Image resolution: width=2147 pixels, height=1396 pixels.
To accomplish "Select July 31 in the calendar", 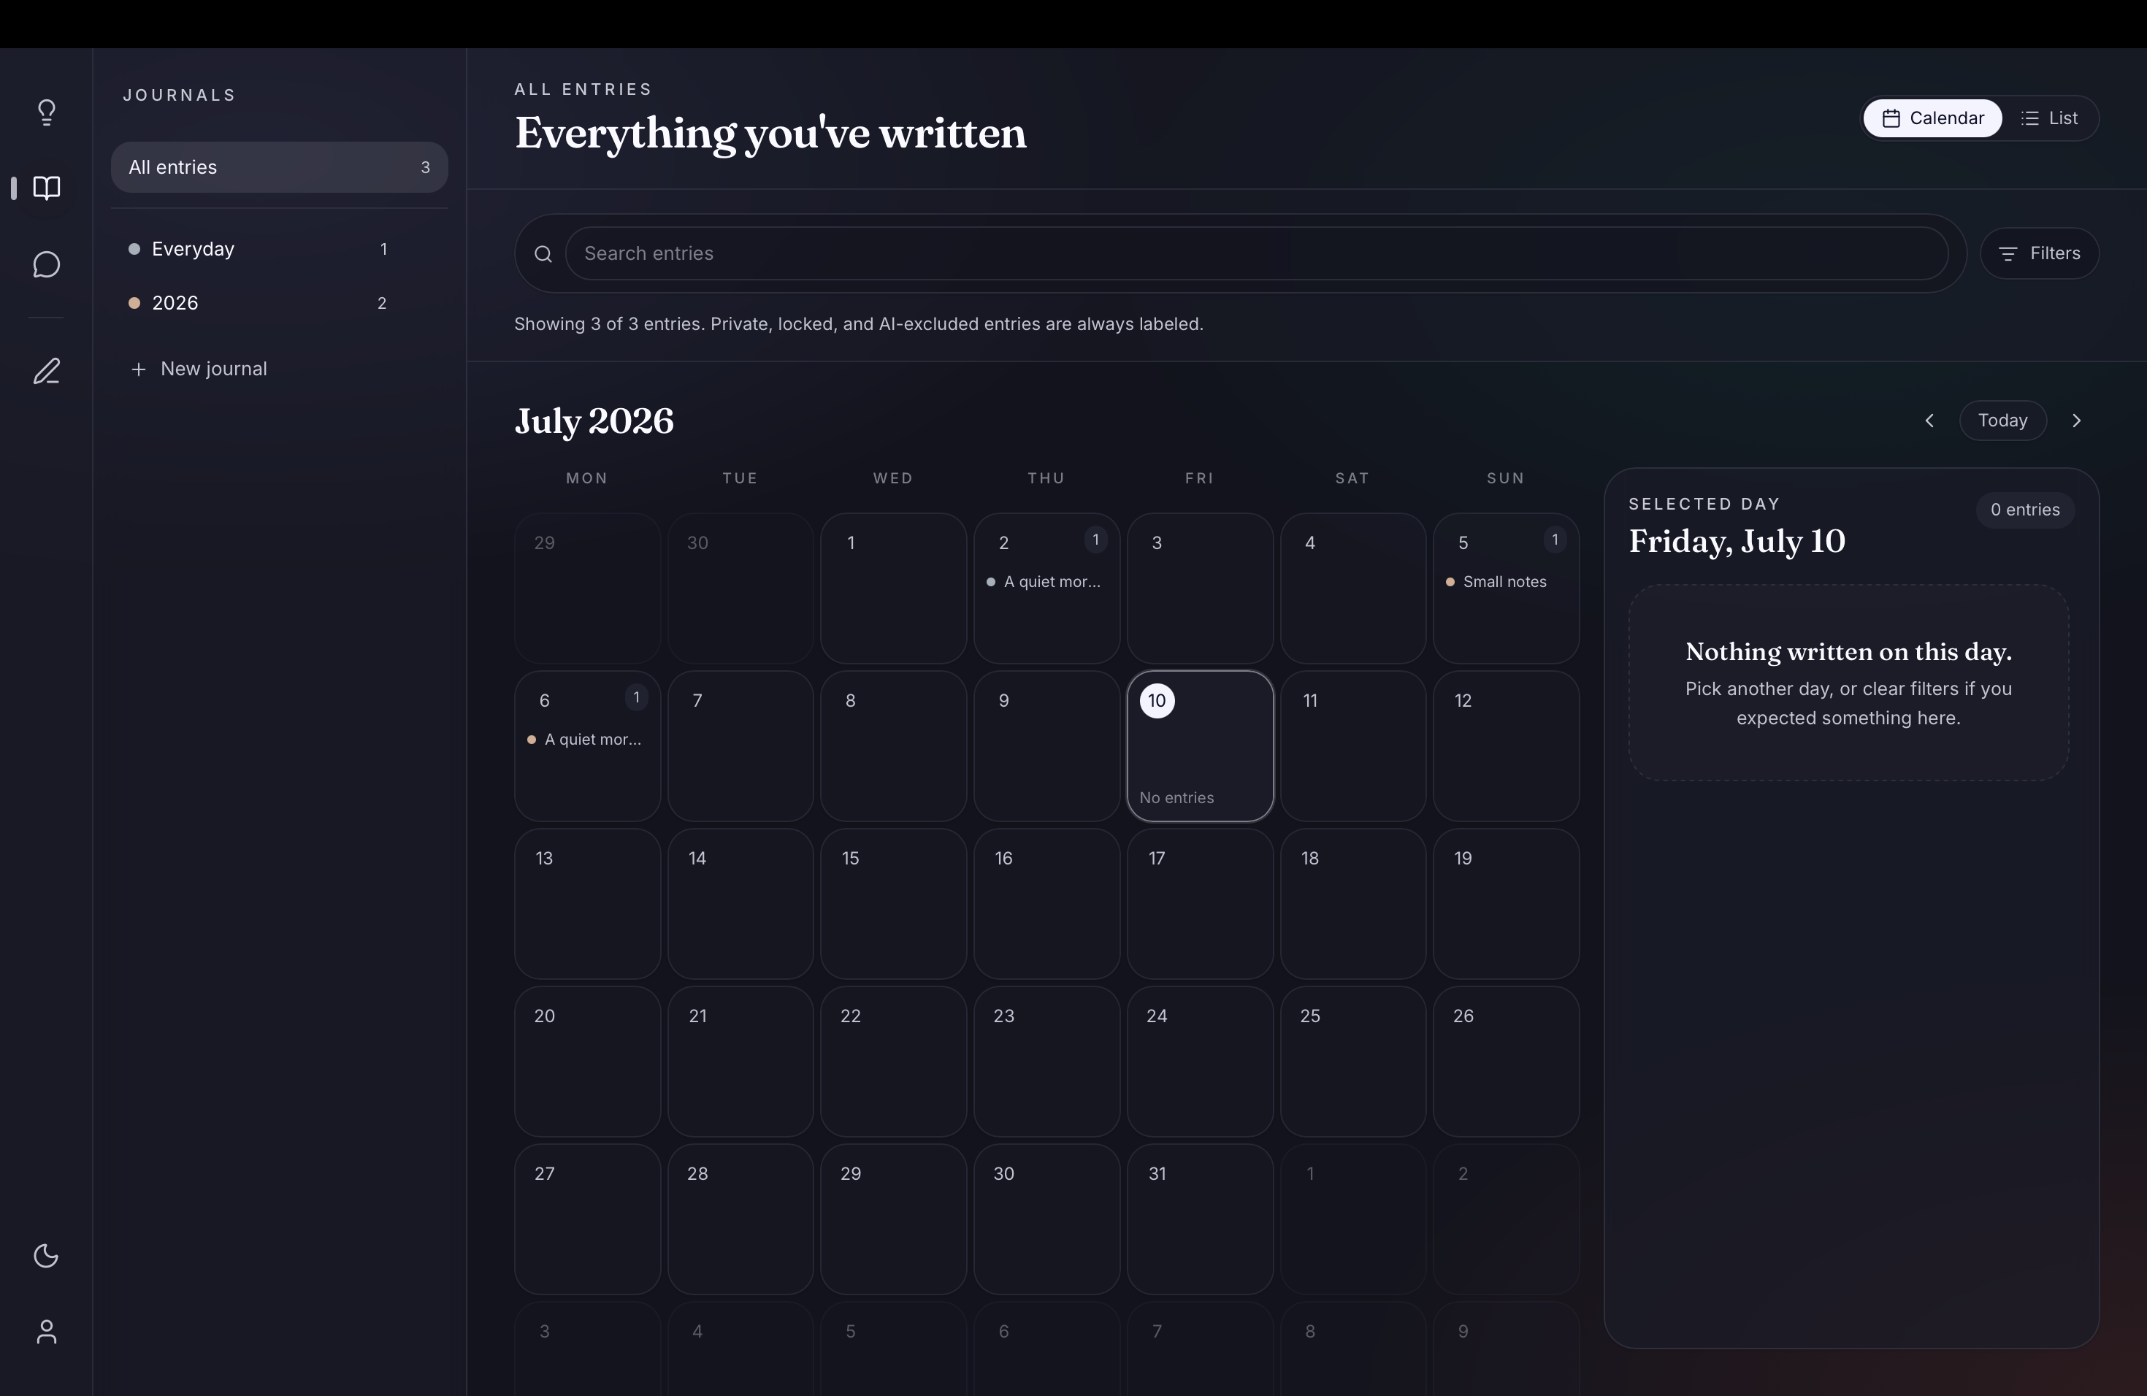I will point(1200,1219).
